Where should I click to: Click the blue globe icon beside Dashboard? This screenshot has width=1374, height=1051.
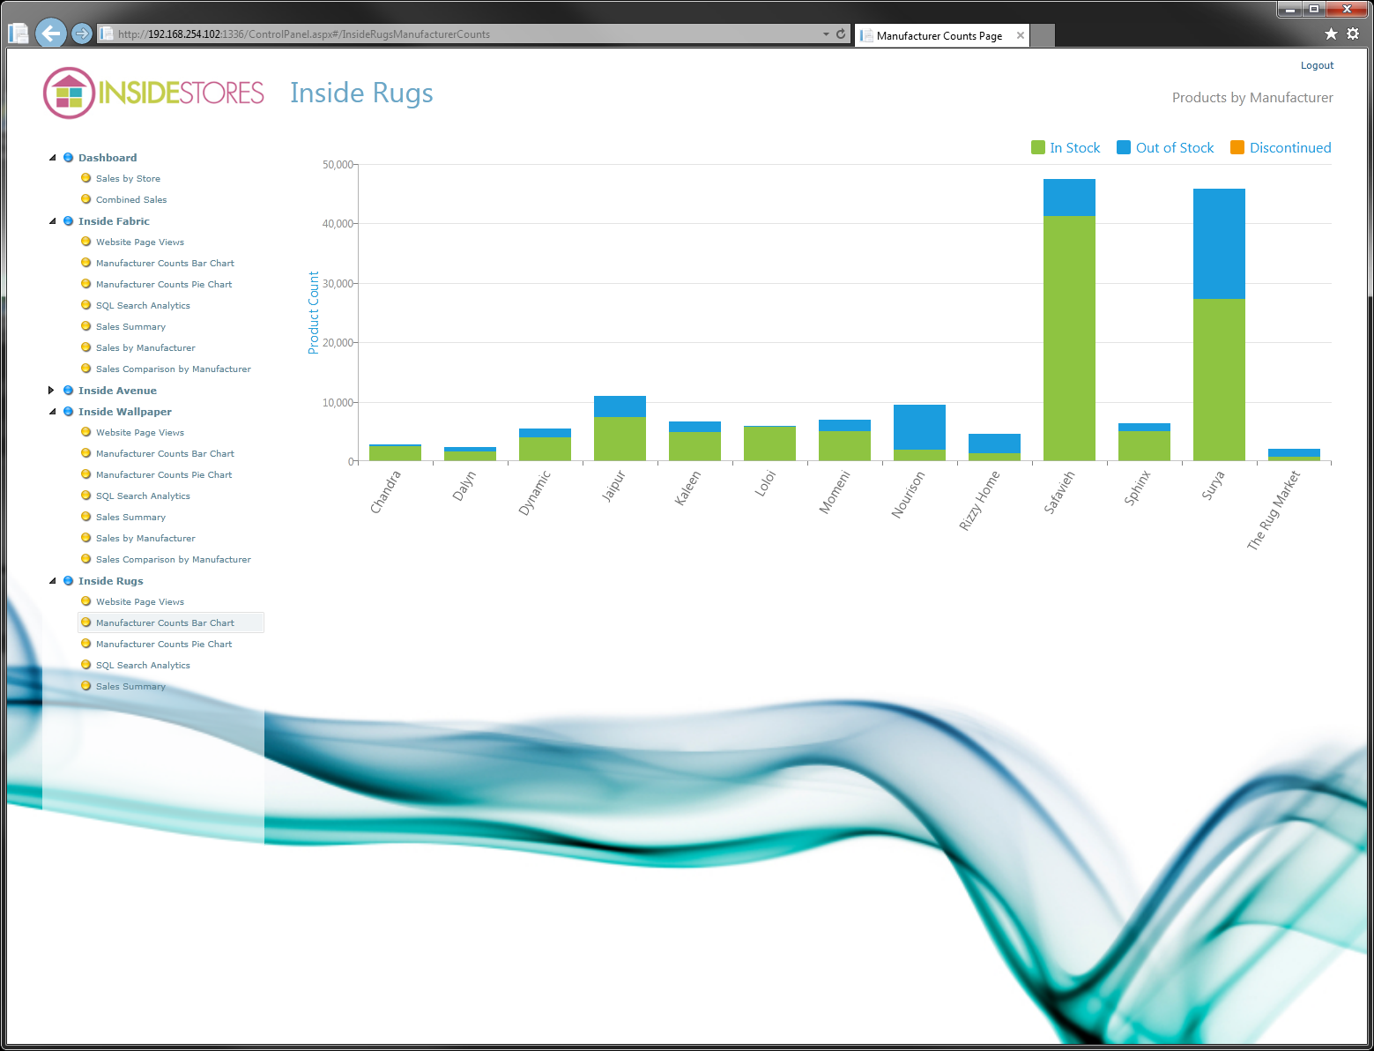68,158
